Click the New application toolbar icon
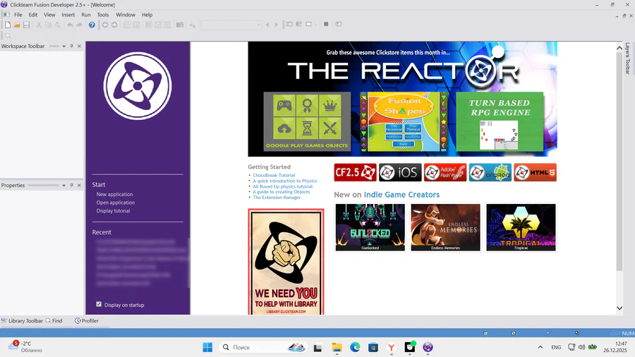Viewport: 635px width, 357px height. pyautogui.click(x=8, y=25)
